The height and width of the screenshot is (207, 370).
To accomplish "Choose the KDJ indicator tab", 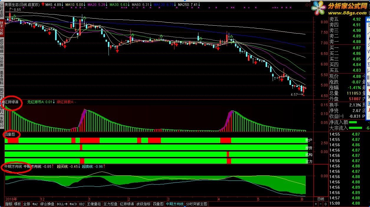I will click(82, 204).
